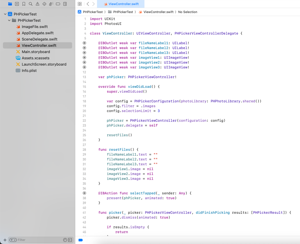Click the add file plus button

tap(5, 240)
